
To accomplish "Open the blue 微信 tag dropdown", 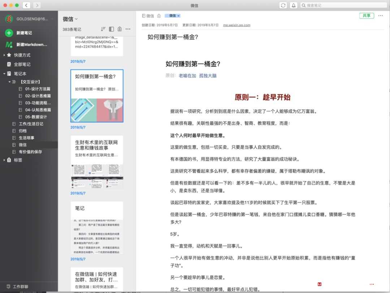I will 173,16.
